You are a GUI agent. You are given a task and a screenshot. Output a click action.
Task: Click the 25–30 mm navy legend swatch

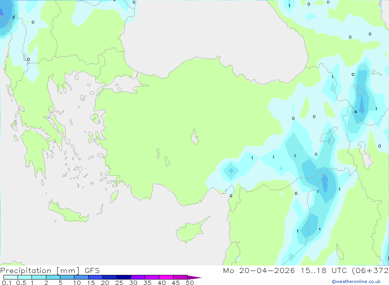click(124, 277)
